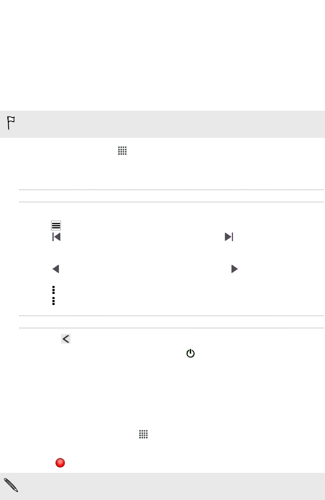Skip to end with the next-track icon
Screen dimensions: 325x500
click(229, 237)
